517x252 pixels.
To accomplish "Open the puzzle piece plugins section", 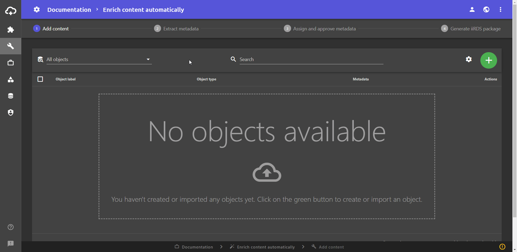I will [x=11, y=30].
